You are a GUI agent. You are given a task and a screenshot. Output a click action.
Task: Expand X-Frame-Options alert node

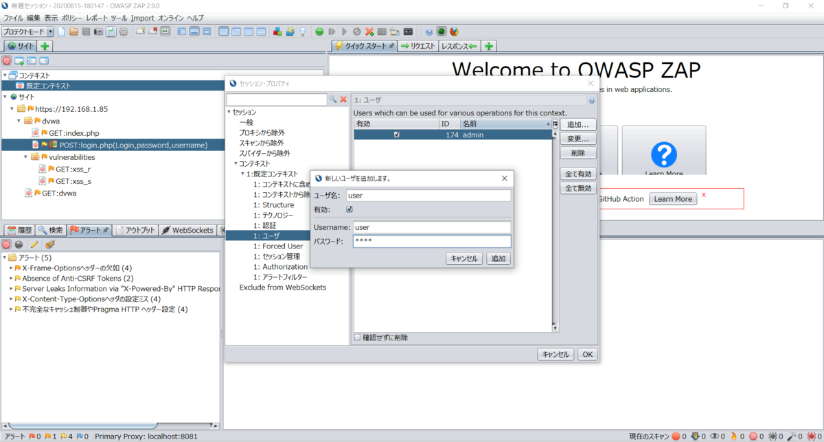tap(11, 268)
